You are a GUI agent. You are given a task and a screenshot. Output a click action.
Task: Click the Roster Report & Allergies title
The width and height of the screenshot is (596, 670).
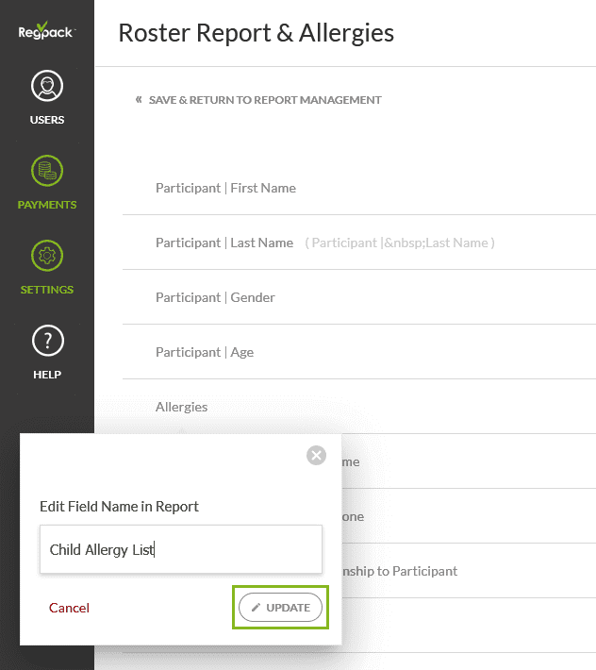[257, 33]
